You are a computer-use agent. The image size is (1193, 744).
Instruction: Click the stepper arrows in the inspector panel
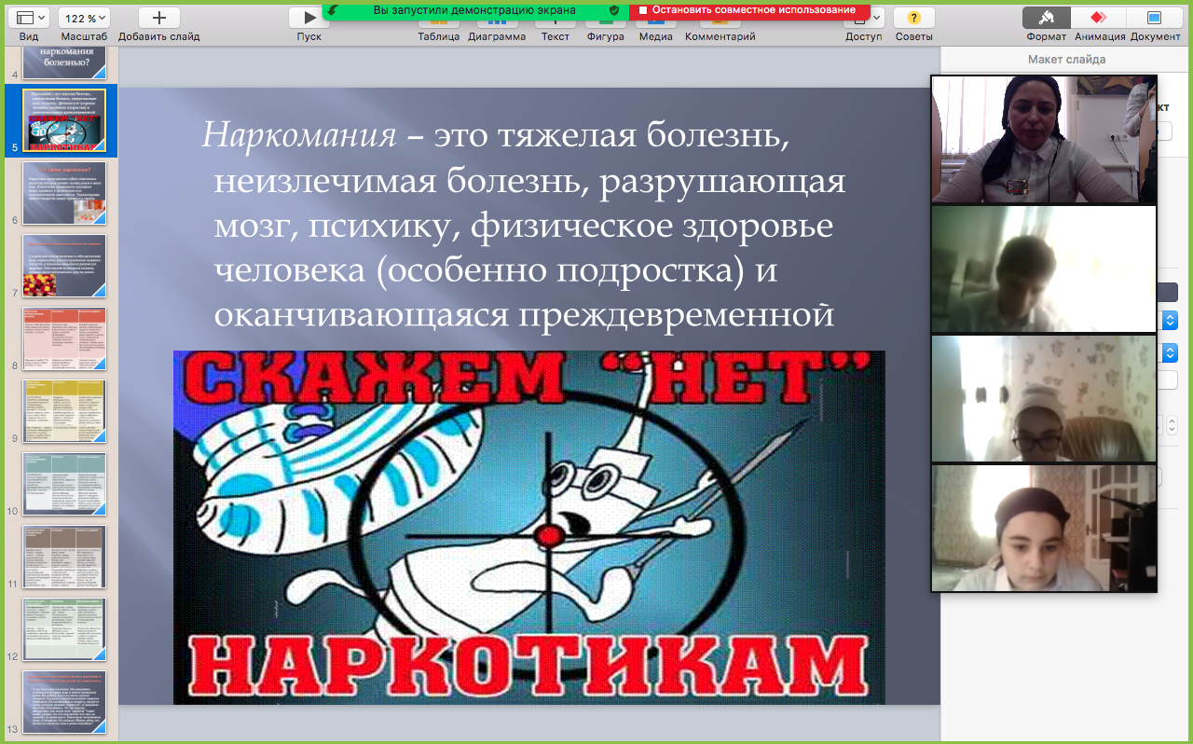[1172, 424]
